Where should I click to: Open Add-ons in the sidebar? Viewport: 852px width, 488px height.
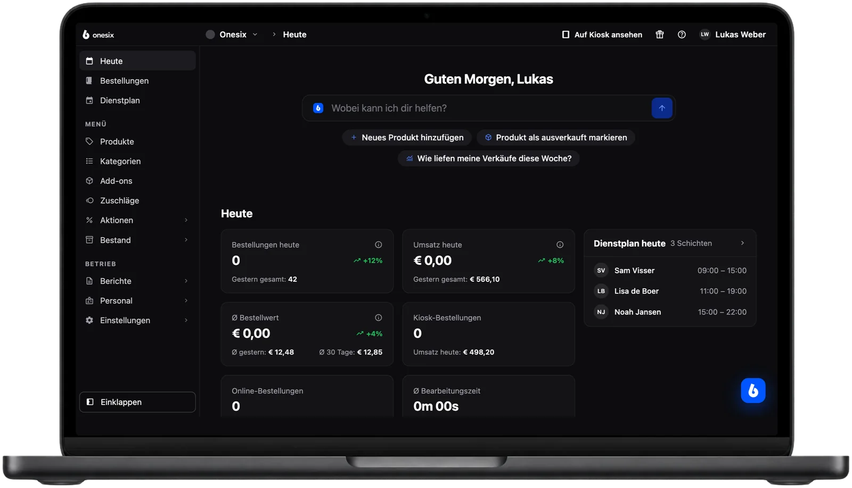click(137, 181)
